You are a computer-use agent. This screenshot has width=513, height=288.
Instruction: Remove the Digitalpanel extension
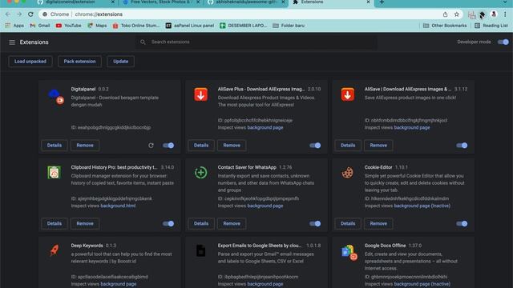coord(85,146)
